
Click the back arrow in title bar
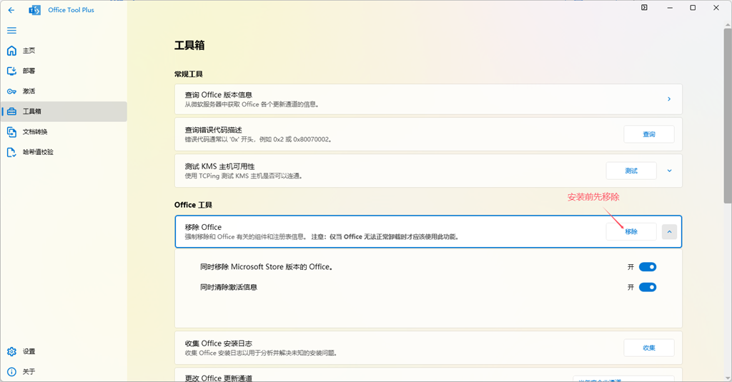point(11,10)
